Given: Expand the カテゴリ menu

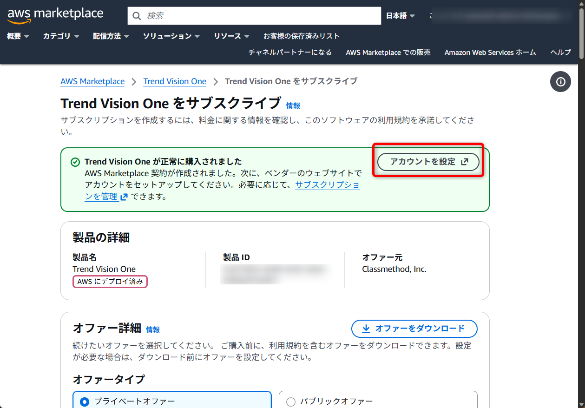Looking at the screenshot, I should [x=61, y=36].
